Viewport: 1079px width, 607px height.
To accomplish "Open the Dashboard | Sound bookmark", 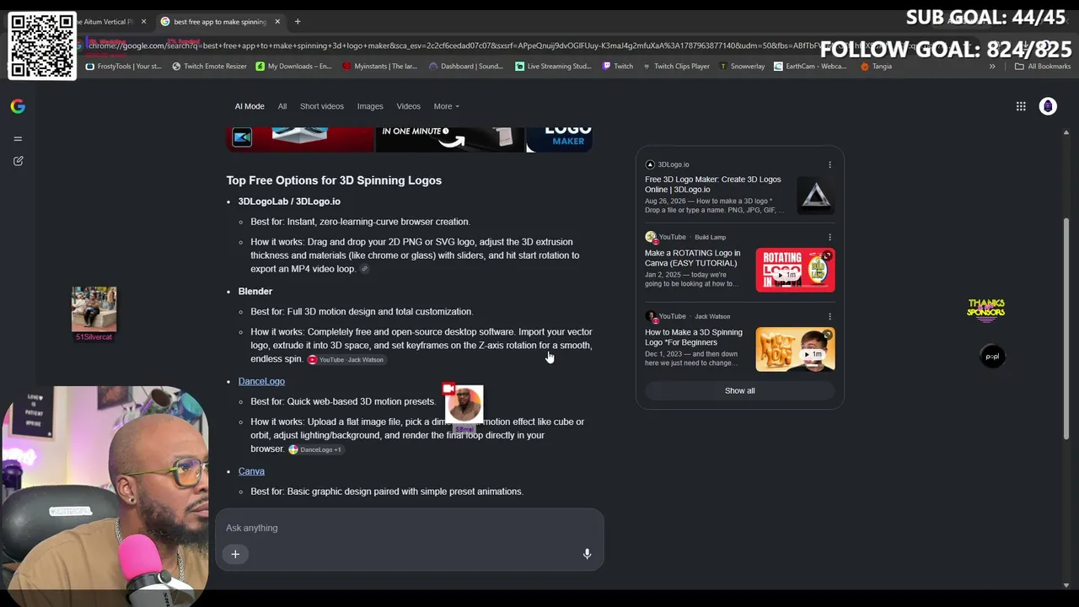I will [x=466, y=66].
